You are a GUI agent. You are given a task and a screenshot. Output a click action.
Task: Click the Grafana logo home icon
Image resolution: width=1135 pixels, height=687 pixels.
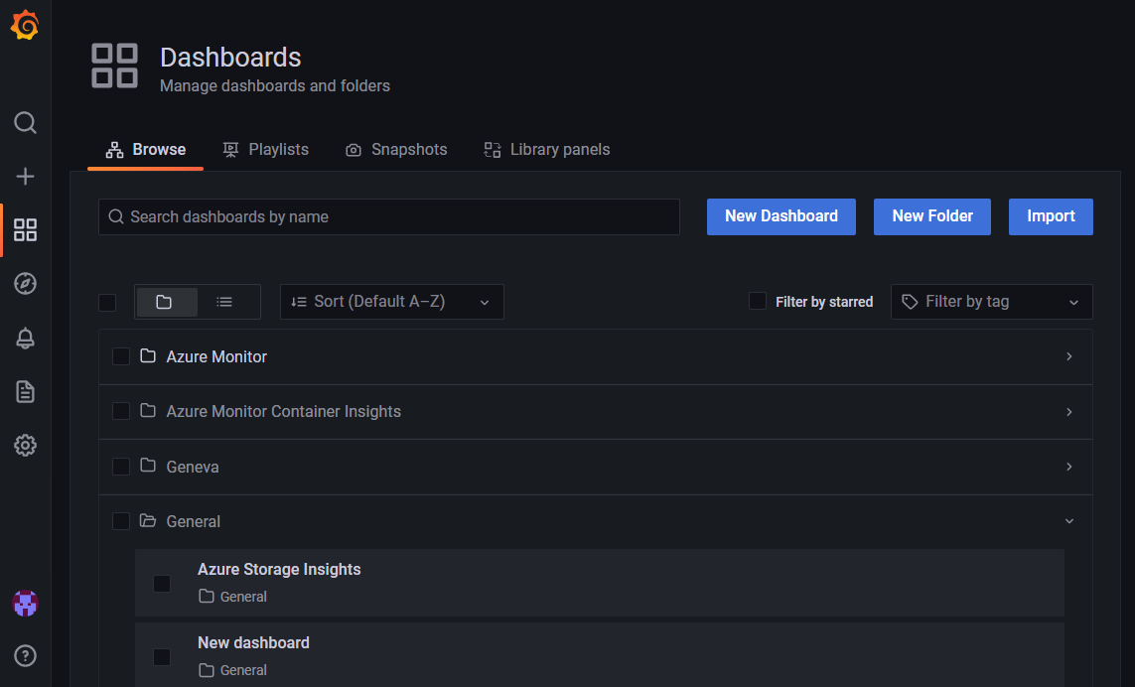coord(25,26)
